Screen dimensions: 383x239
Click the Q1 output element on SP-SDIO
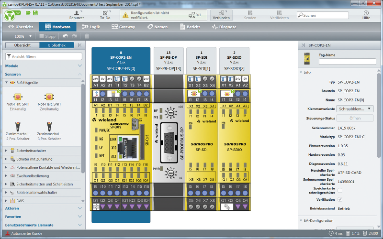[227, 207]
